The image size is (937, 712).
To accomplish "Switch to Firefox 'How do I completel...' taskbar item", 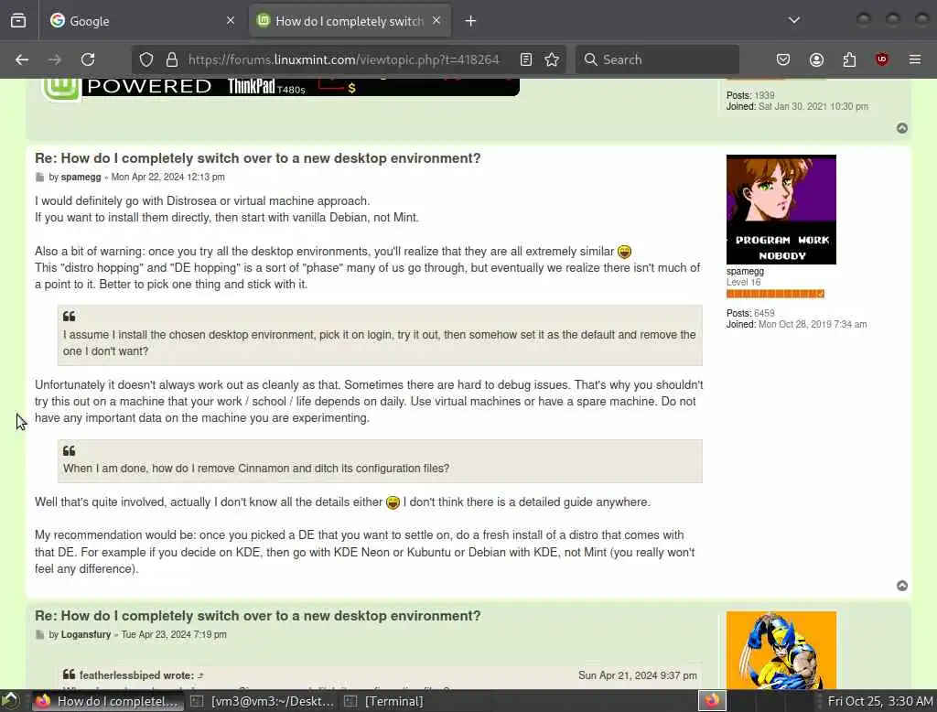I will (x=108, y=701).
